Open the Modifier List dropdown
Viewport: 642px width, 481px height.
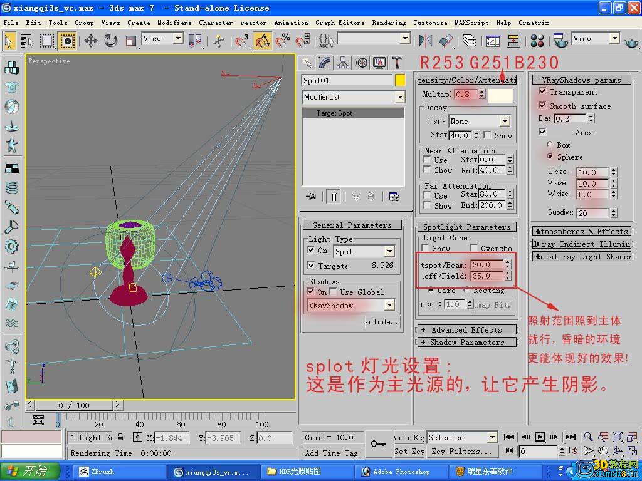click(354, 97)
